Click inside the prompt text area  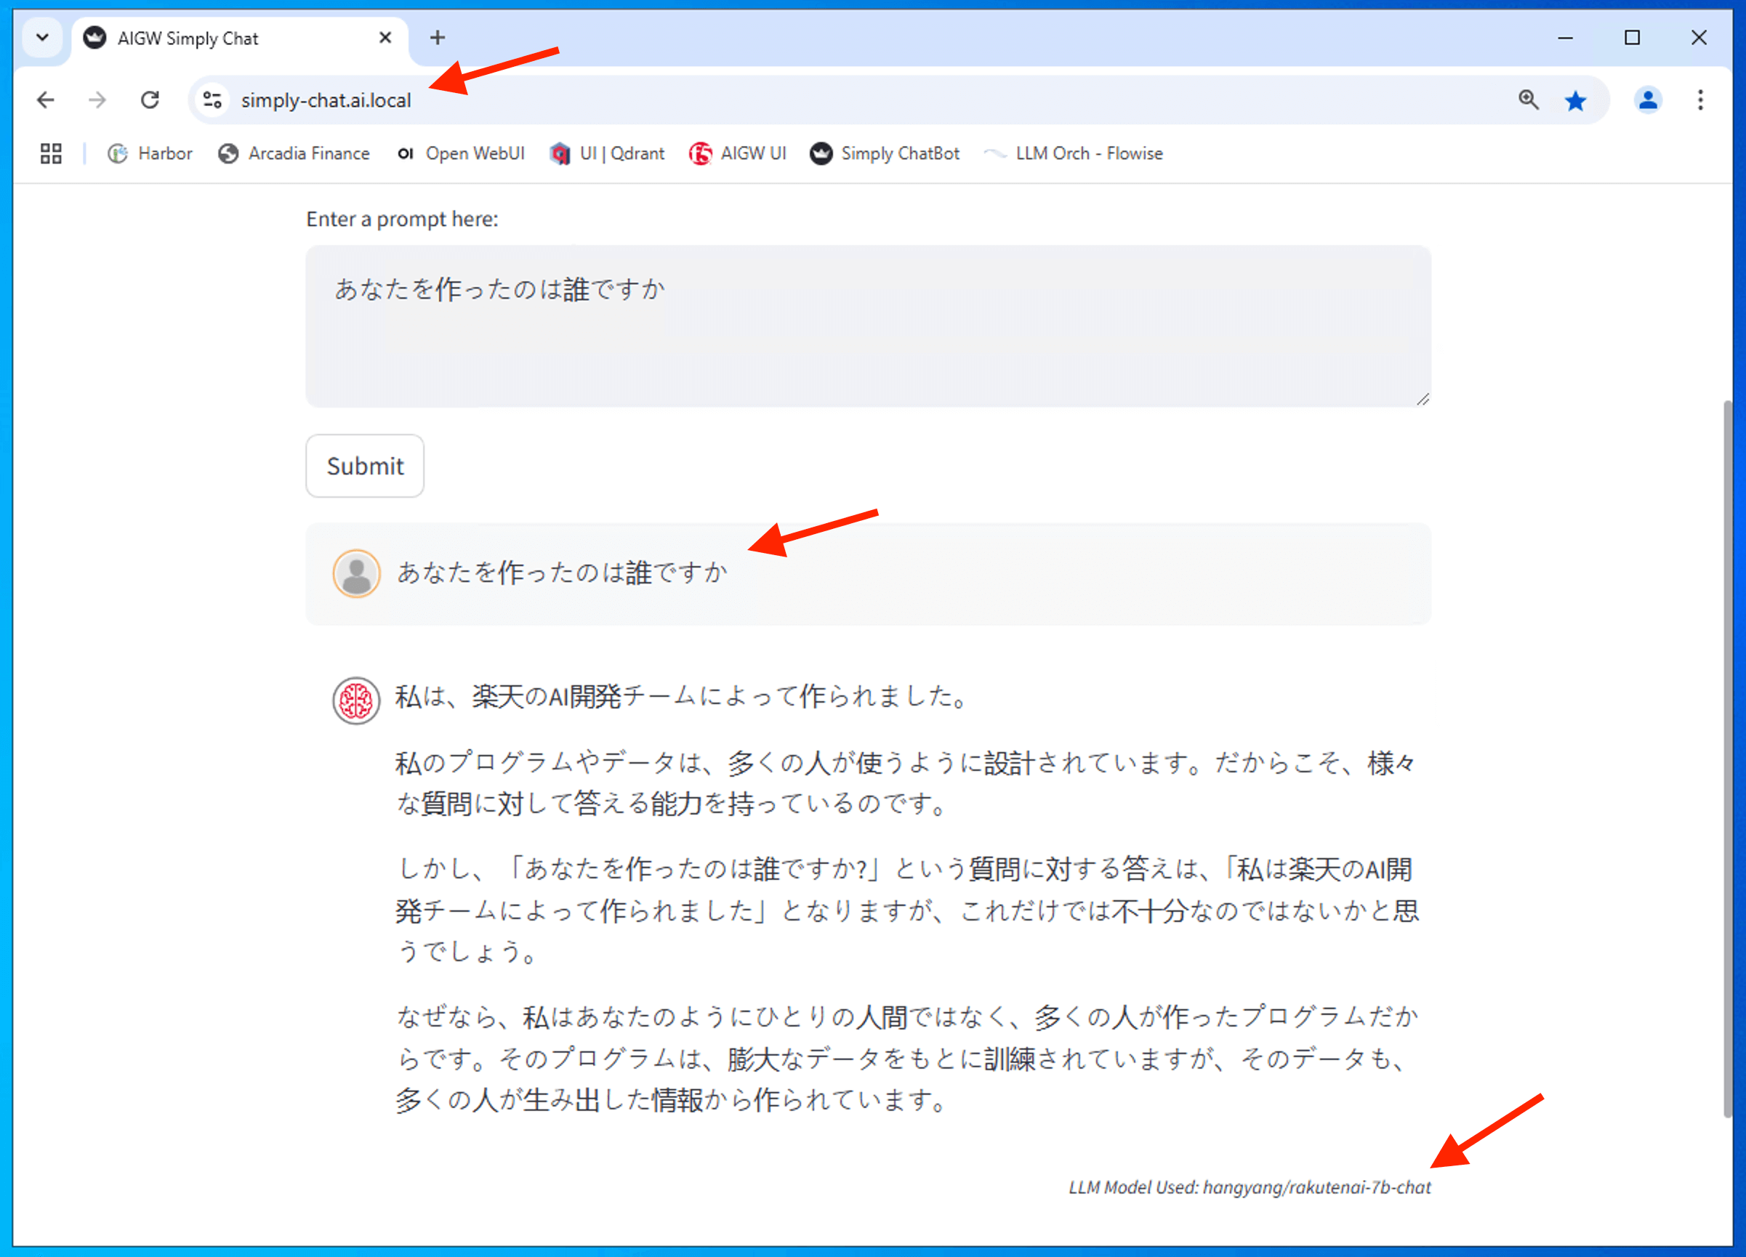[x=868, y=339]
